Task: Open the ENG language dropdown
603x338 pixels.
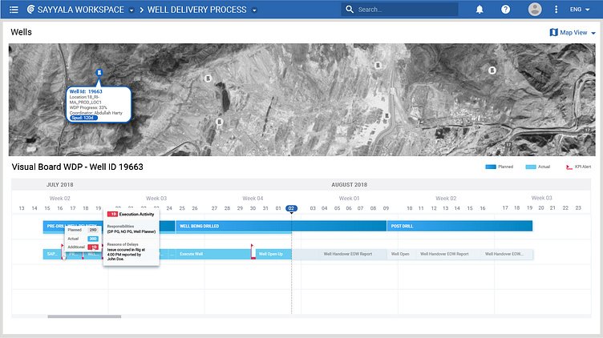Action: point(580,10)
